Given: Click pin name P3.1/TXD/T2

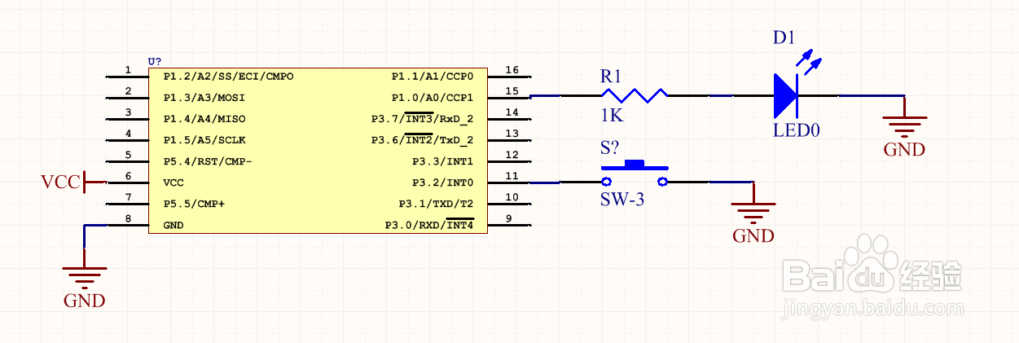Looking at the screenshot, I should 436,203.
